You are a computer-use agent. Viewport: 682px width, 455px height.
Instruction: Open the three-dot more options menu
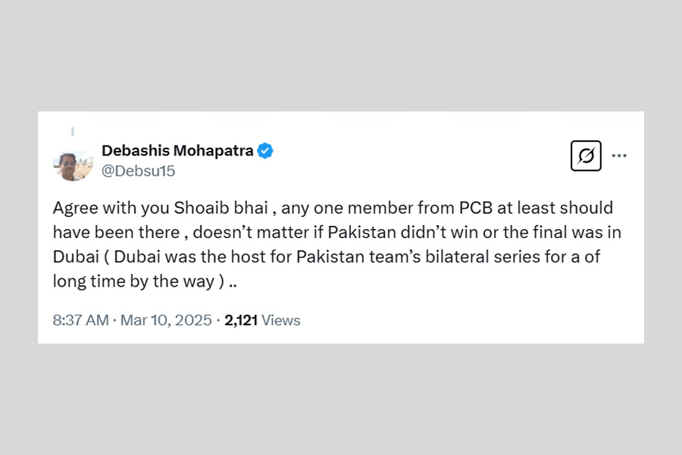point(619,155)
